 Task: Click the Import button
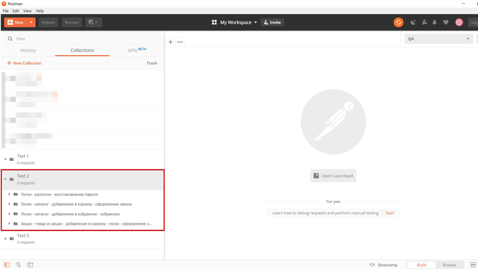point(48,22)
